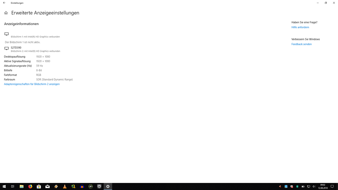338x190 pixels.
Task: Open Microsoft Store from the taskbar
Action: (39, 187)
